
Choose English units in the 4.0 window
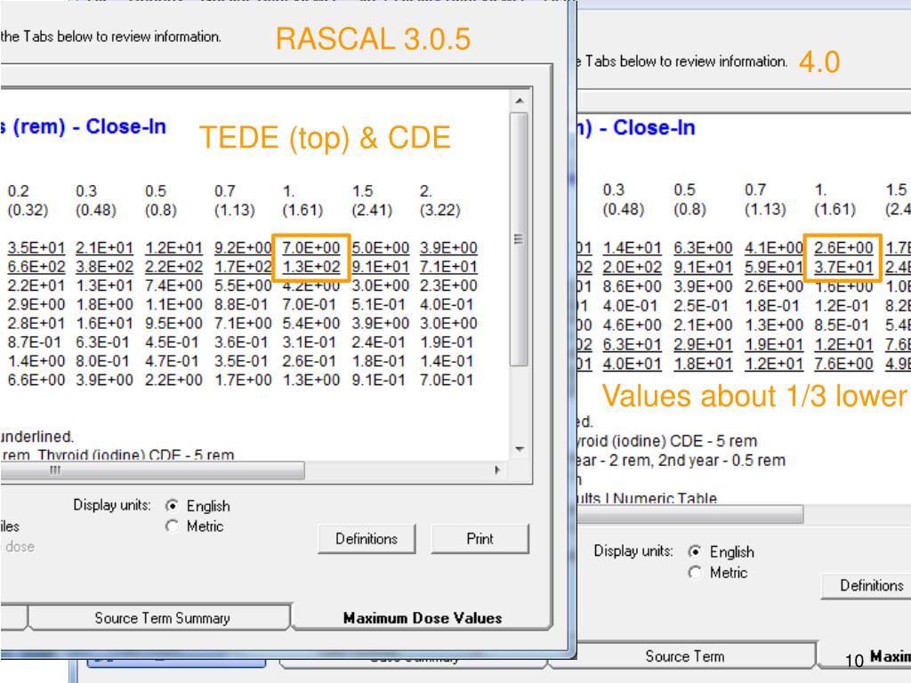tap(695, 551)
